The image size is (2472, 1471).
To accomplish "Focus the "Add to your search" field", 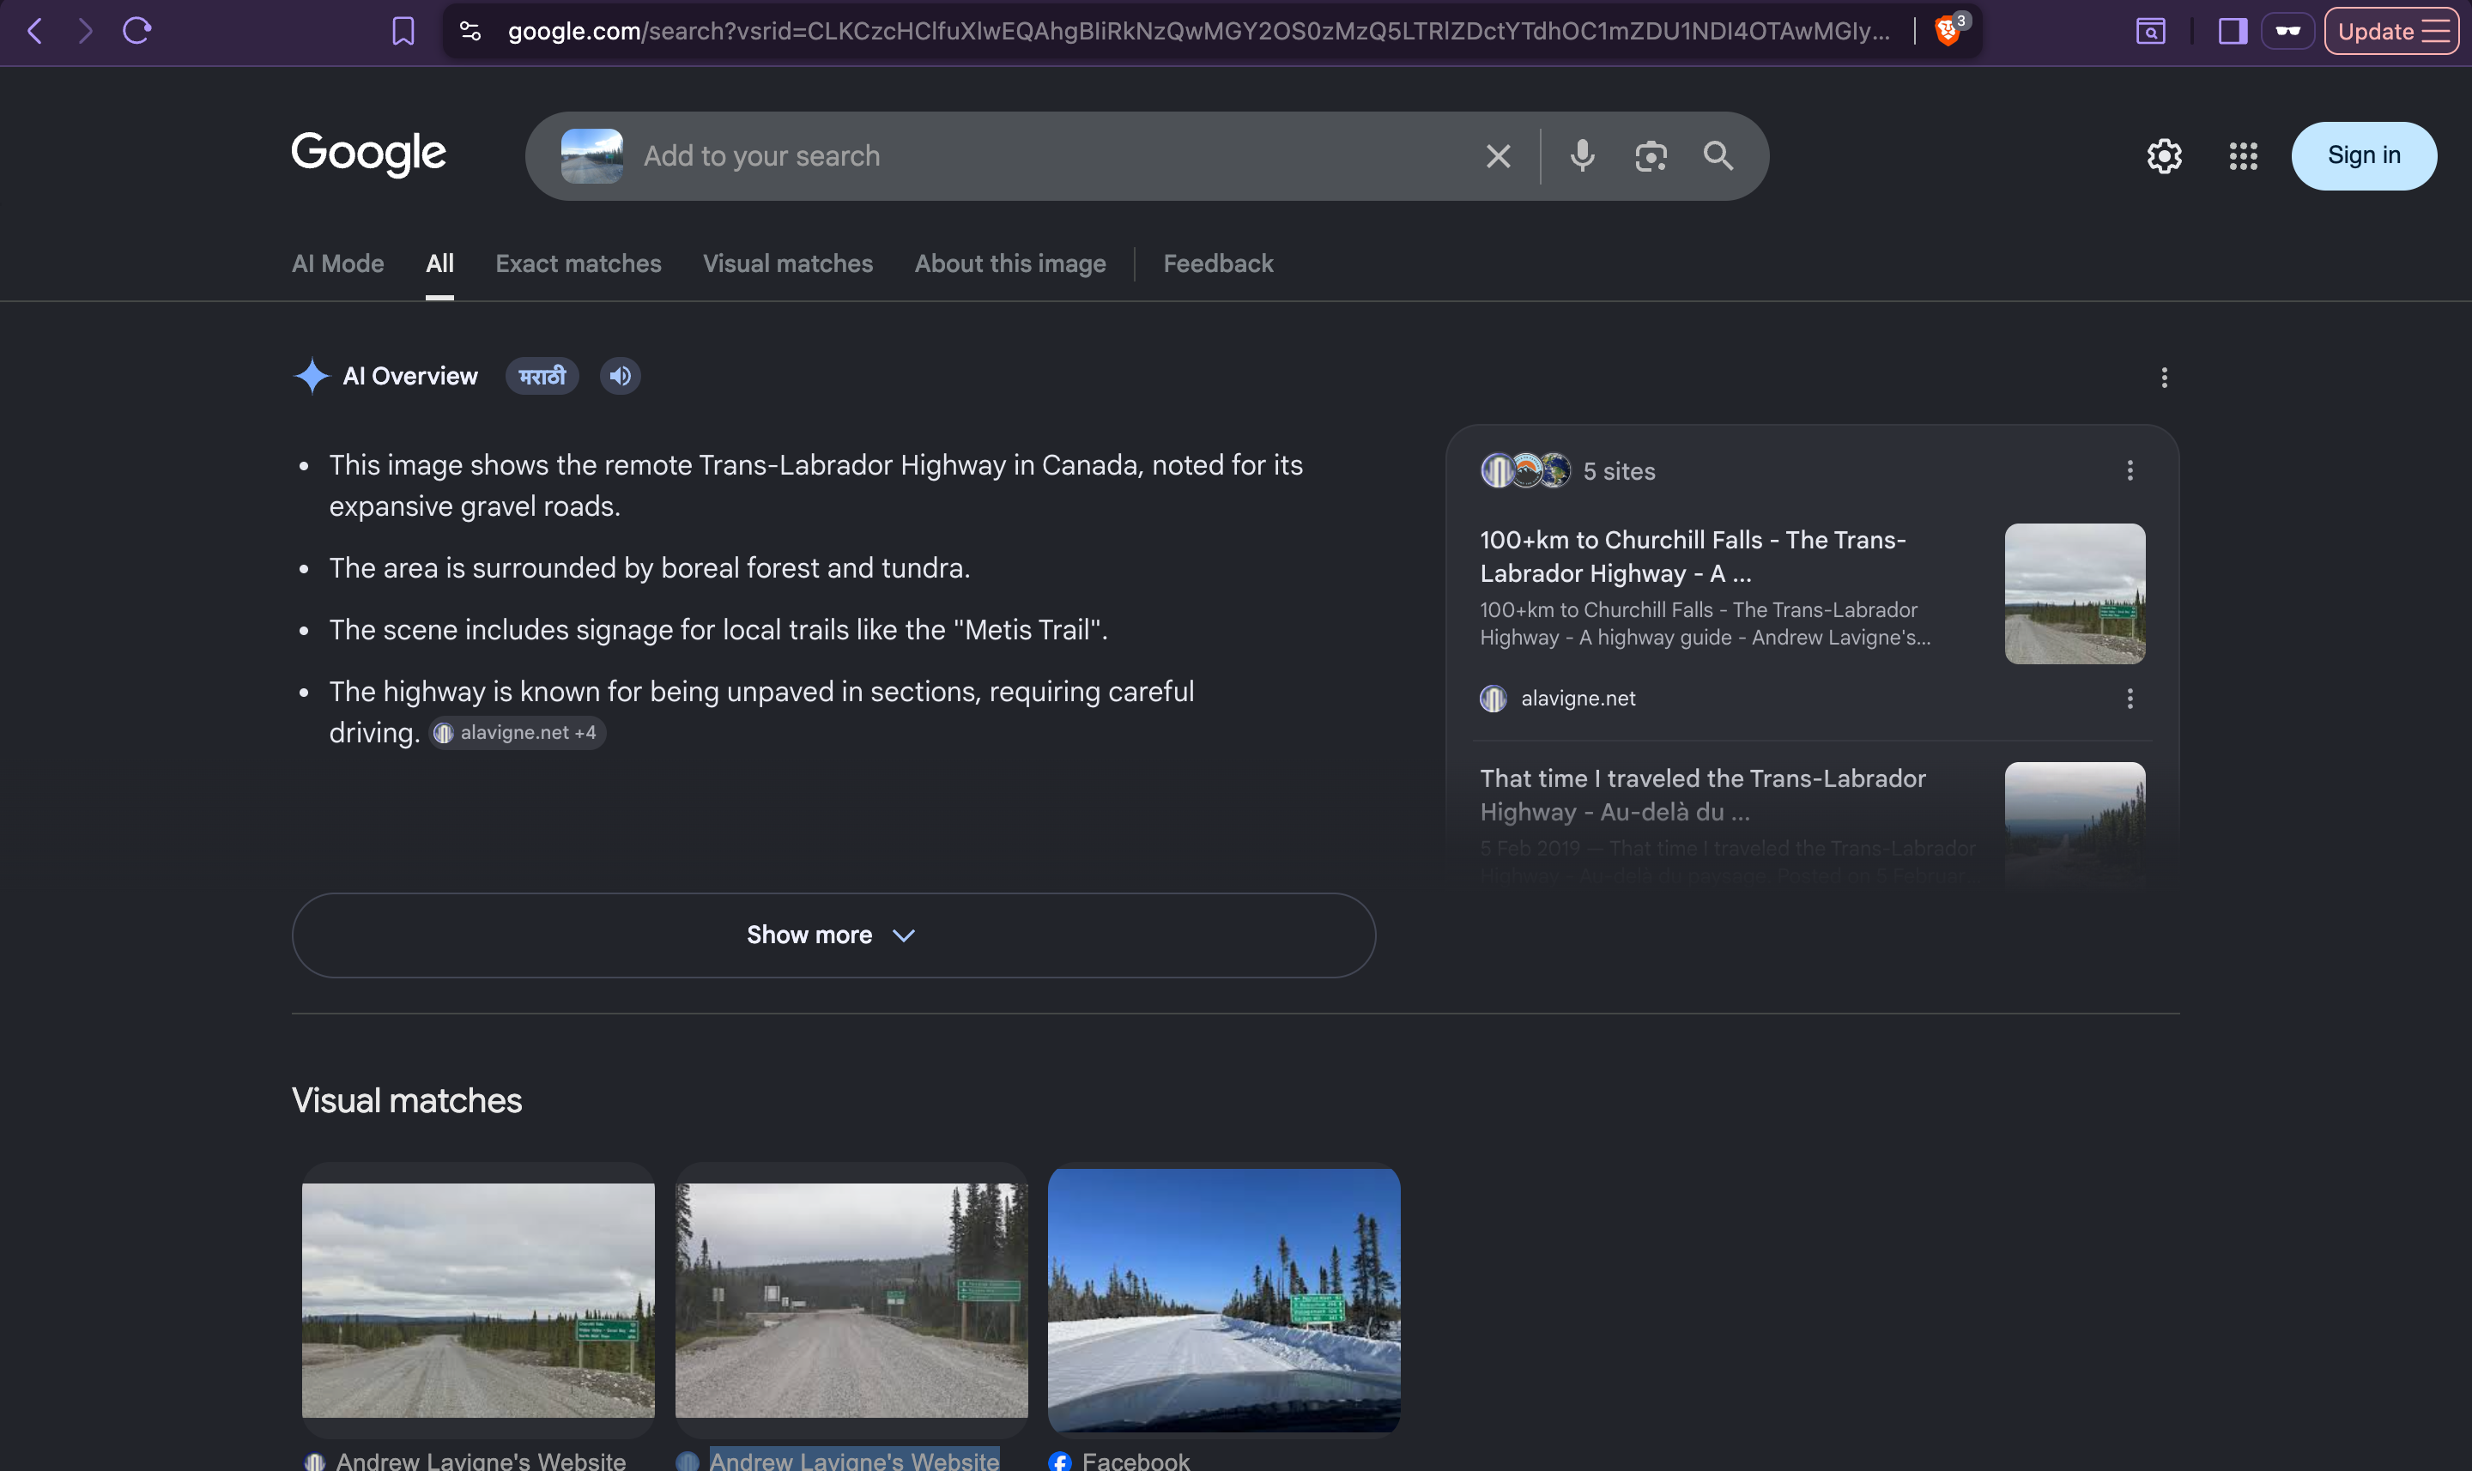I will [x=1051, y=155].
